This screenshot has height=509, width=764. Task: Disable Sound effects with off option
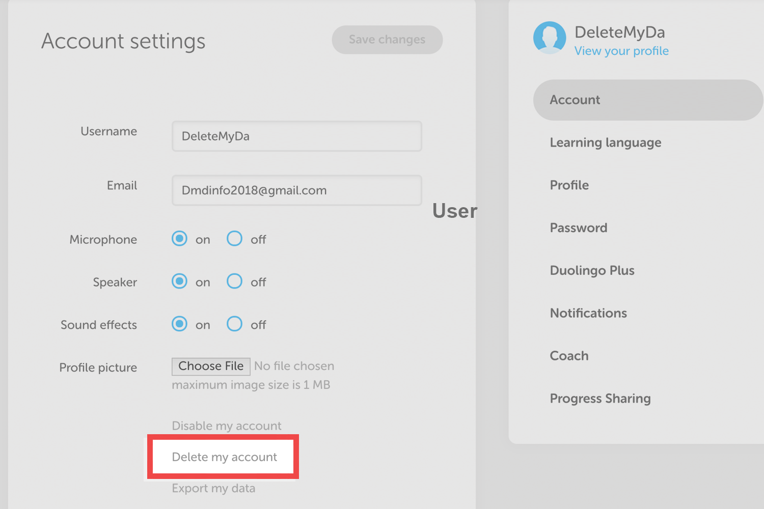point(234,324)
